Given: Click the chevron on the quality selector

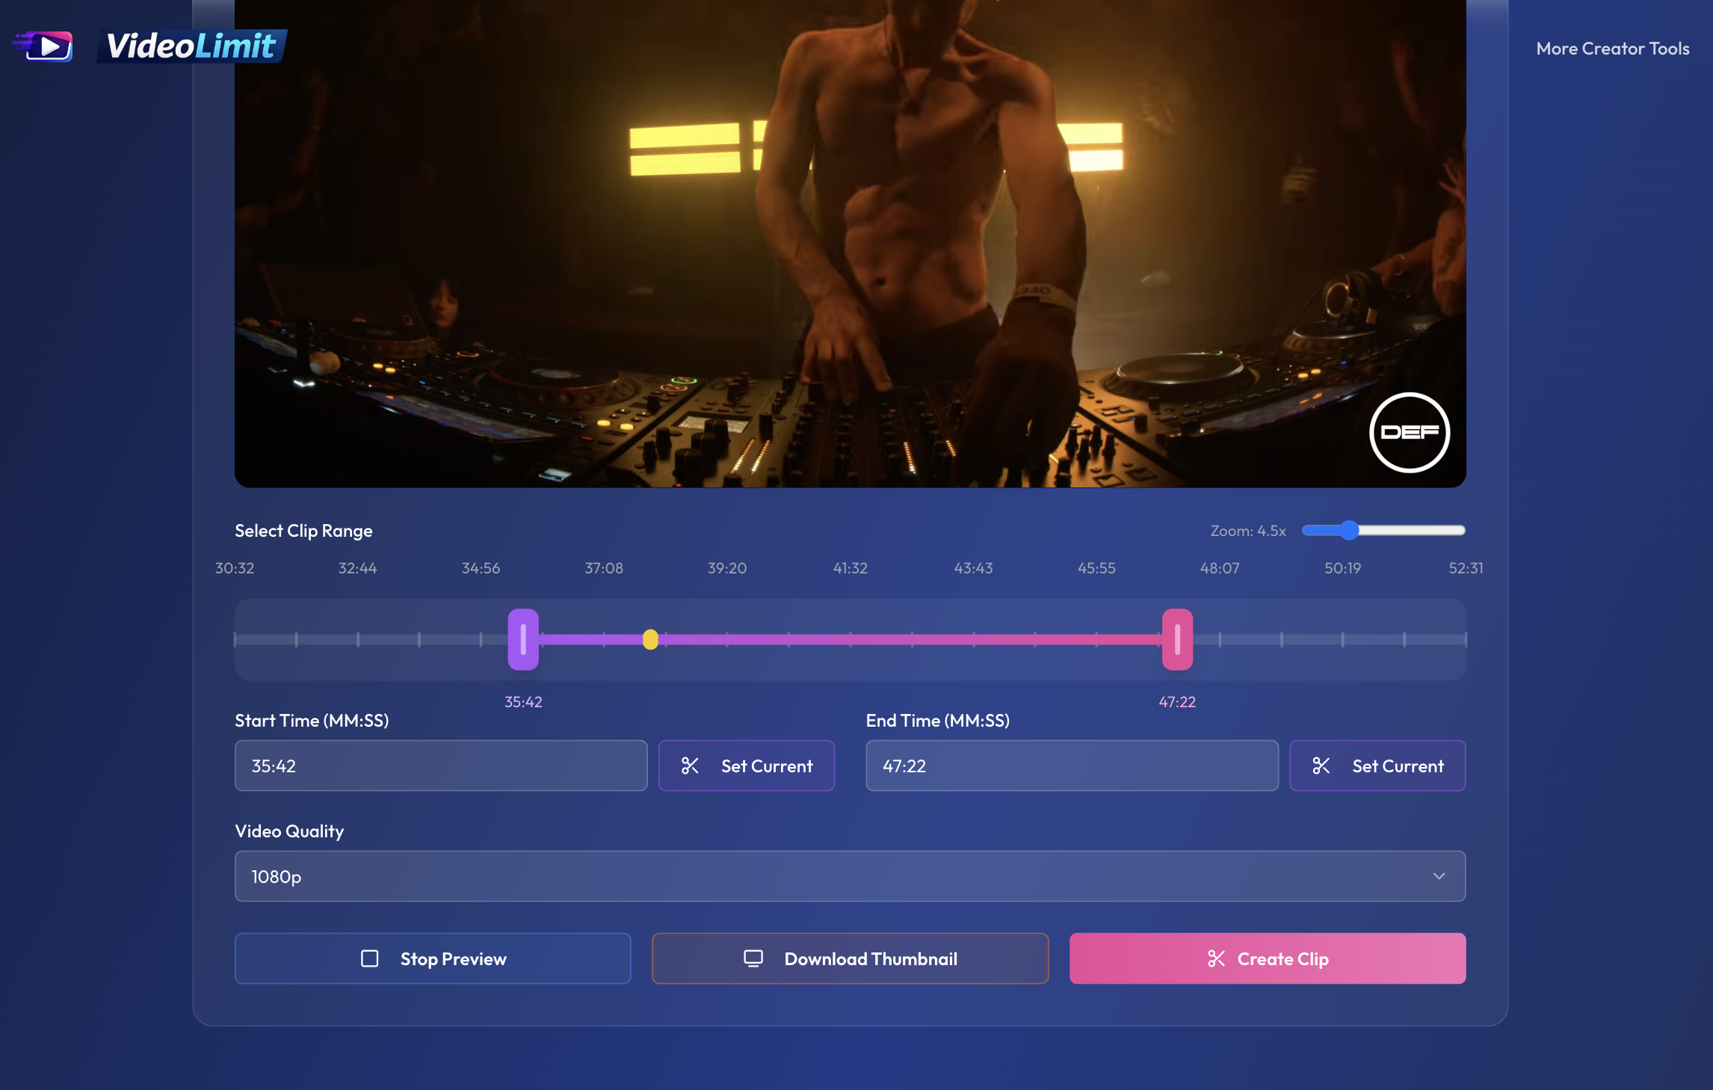Looking at the screenshot, I should click(x=1439, y=875).
